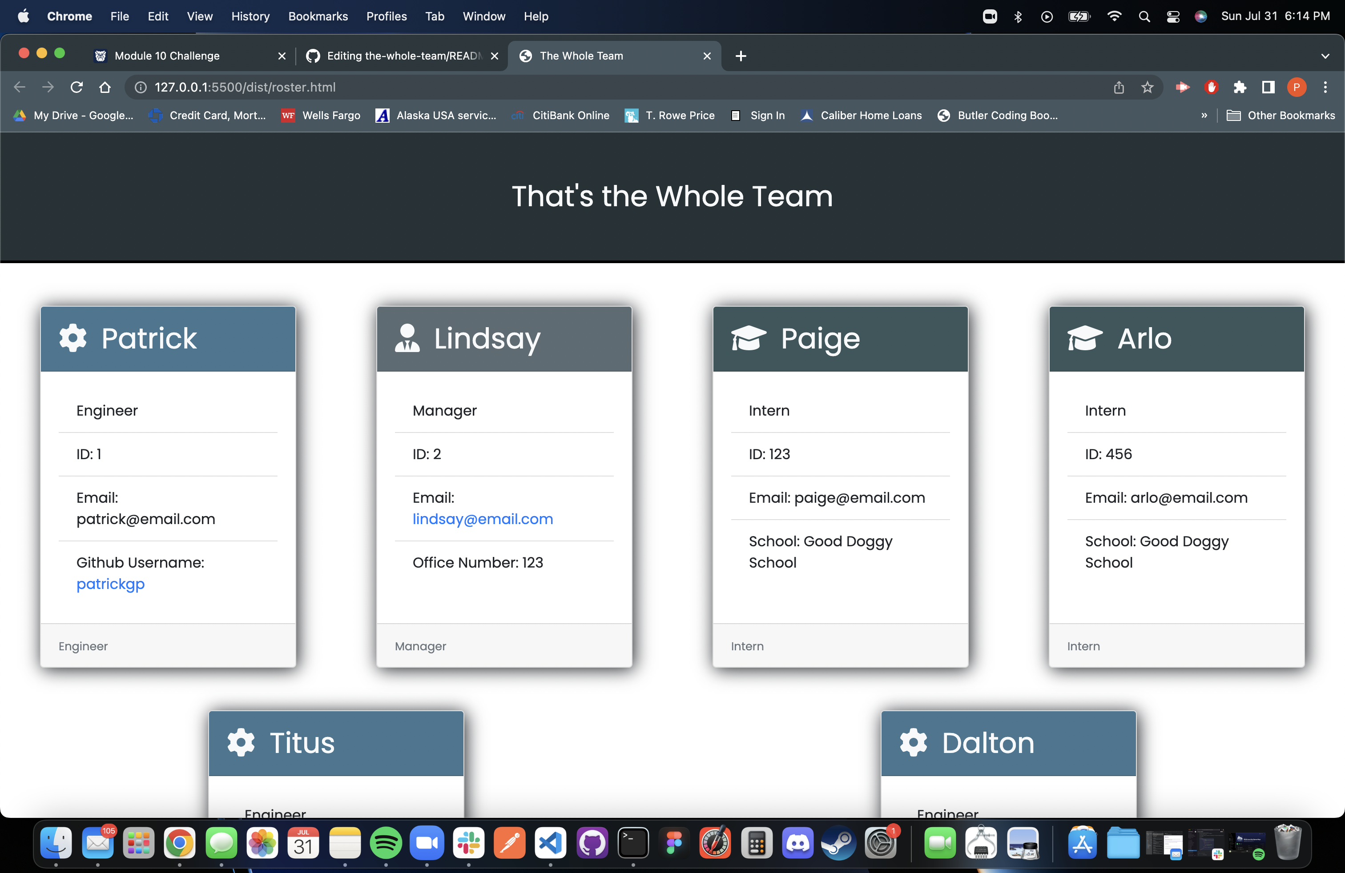This screenshot has width=1345, height=873.
Task: Launch Visual Studio Code from dock
Action: [551, 843]
